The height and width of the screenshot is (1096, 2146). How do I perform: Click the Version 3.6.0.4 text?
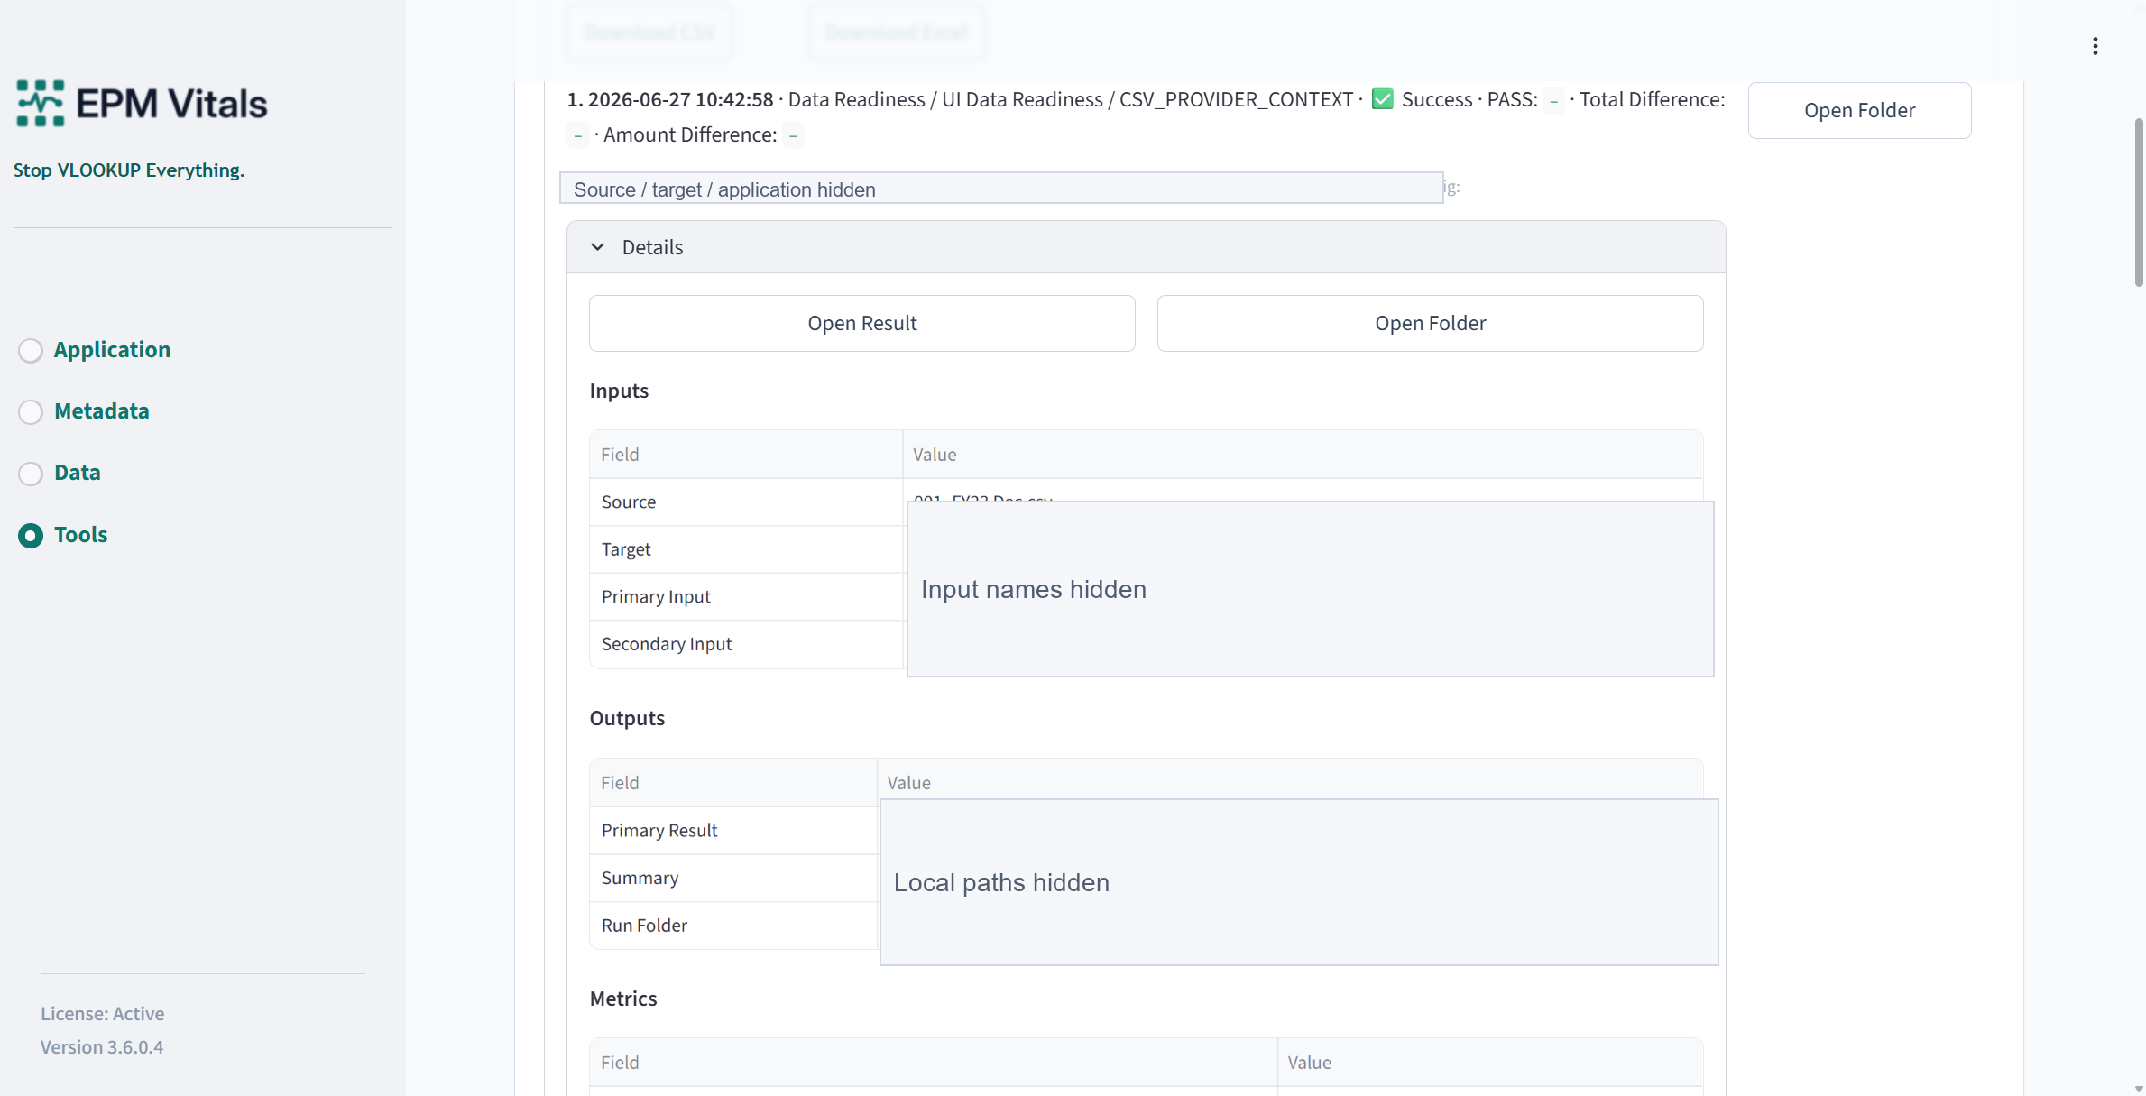[102, 1047]
